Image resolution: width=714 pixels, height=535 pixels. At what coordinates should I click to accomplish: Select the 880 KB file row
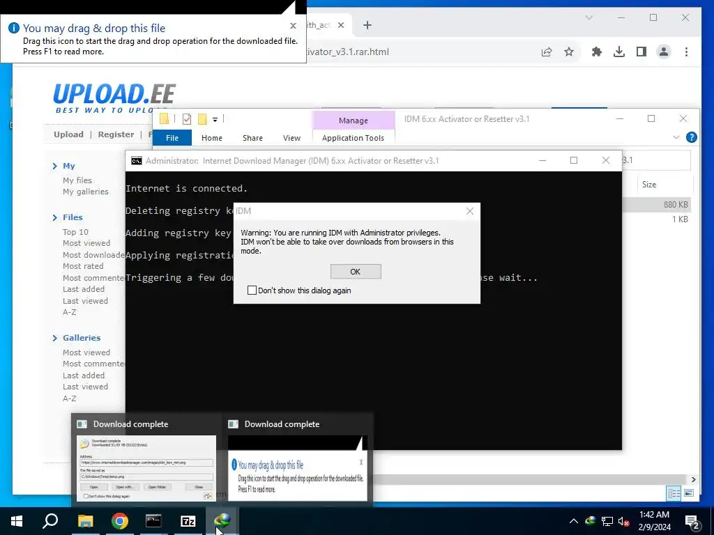tap(655, 205)
